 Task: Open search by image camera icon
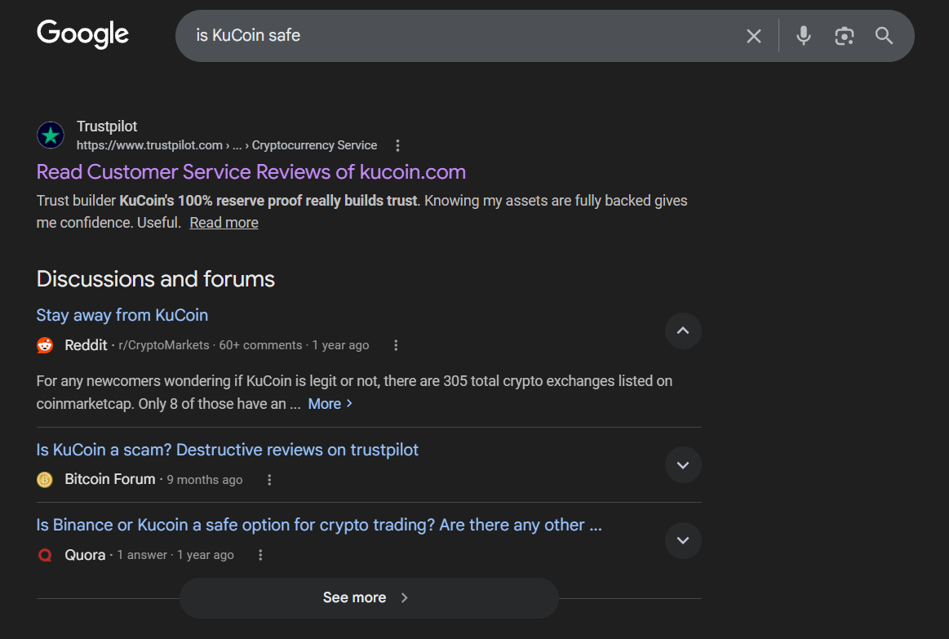click(845, 36)
